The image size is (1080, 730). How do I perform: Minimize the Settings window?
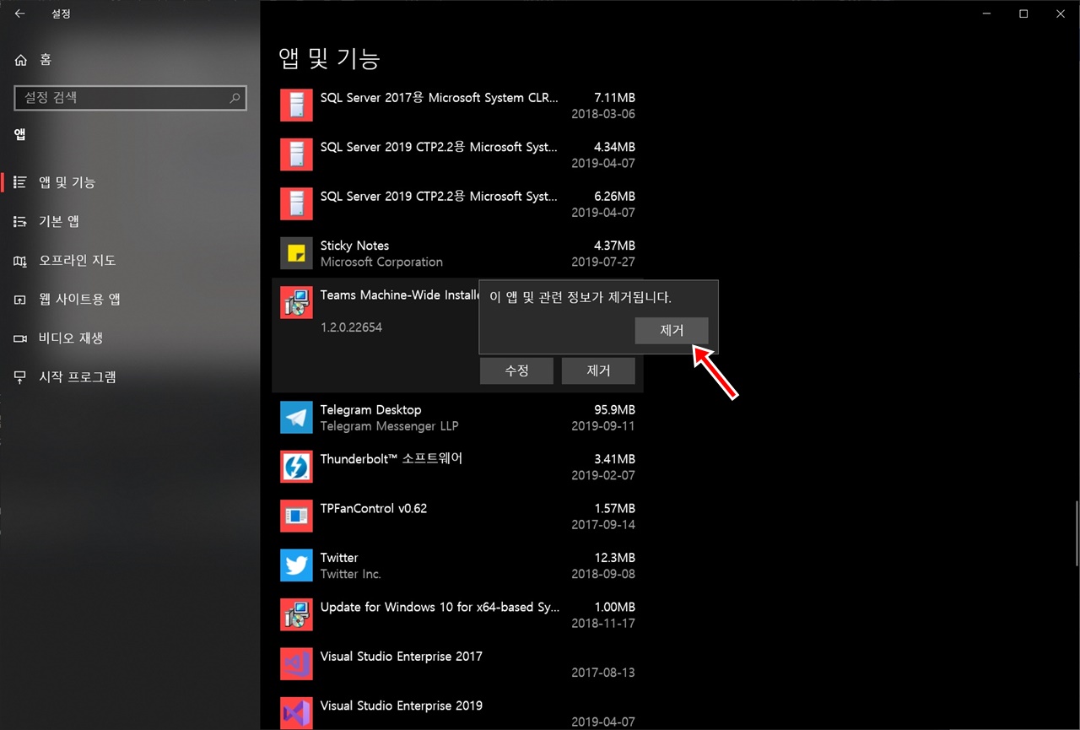pos(985,14)
